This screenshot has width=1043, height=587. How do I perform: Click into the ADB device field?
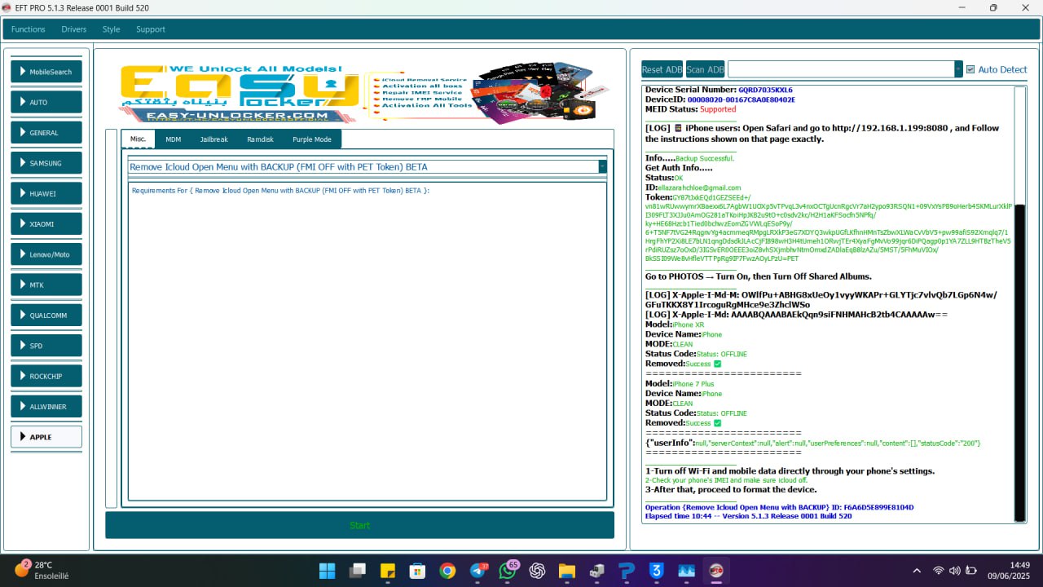tap(841, 69)
